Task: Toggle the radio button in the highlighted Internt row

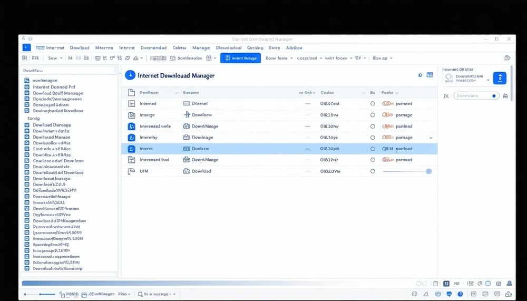Action: pos(373,149)
